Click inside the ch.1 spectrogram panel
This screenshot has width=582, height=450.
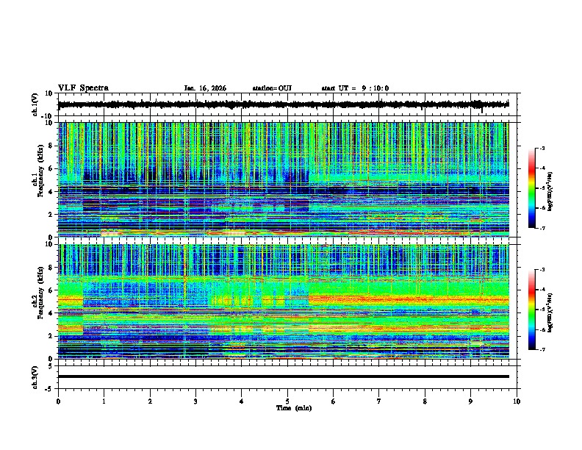(283, 179)
